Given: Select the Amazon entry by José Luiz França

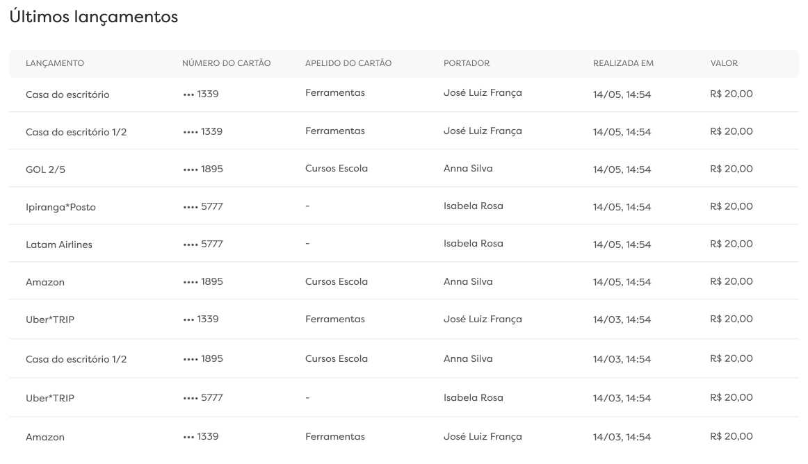Looking at the screenshot, I should [45, 438].
